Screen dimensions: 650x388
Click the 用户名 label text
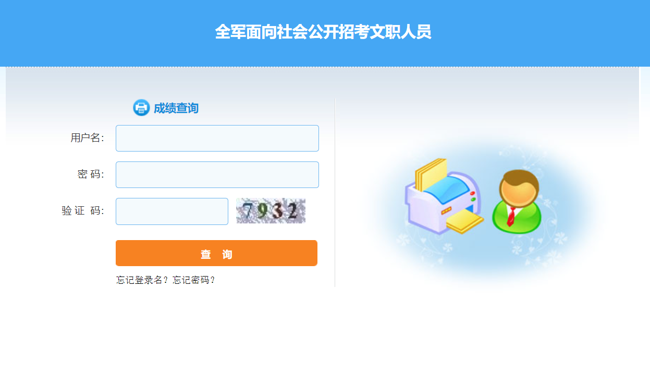pyautogui.click(x=87, y=138)
